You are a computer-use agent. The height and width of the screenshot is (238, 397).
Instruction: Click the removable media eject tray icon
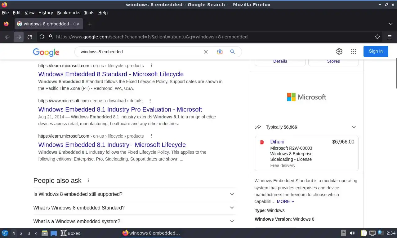tap(344, 233)
